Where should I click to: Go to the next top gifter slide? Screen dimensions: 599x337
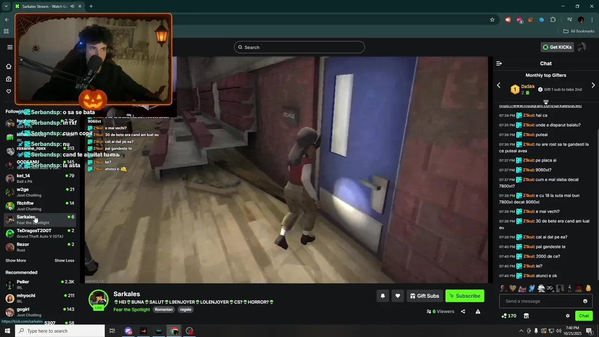tap(593, 85)
